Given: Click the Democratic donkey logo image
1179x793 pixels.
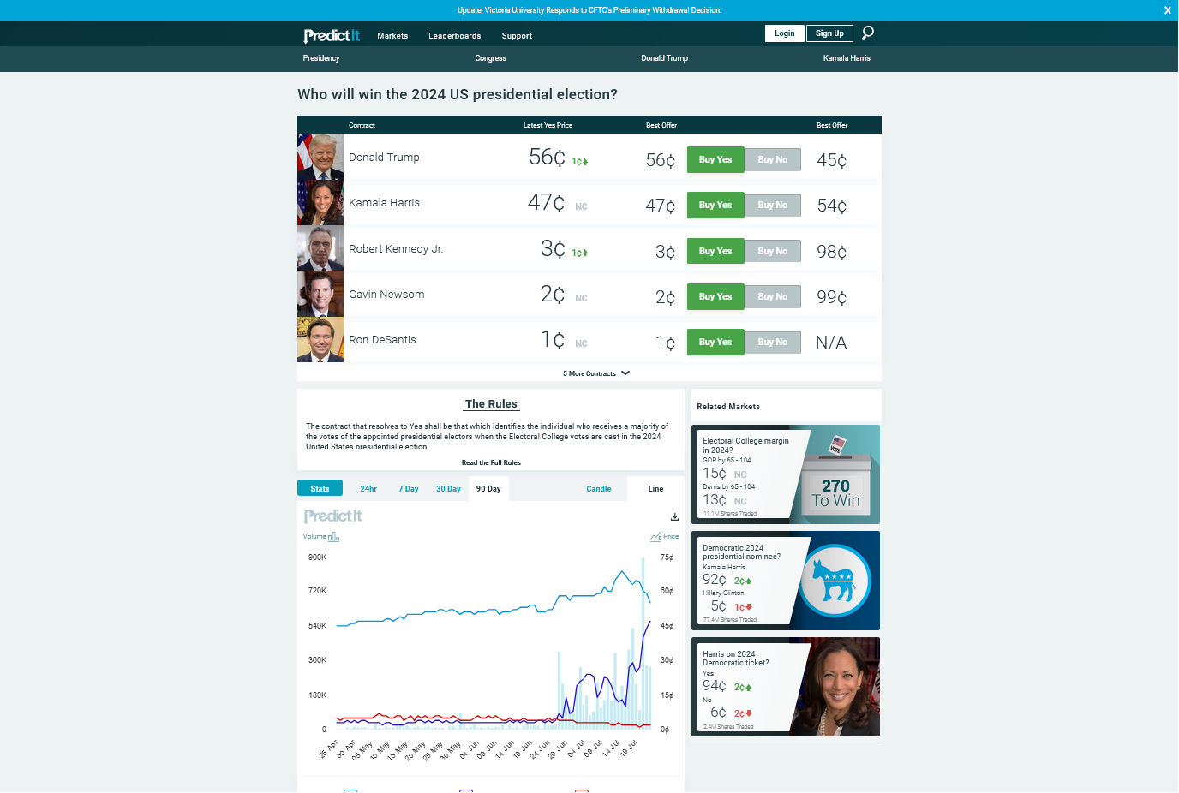Looking at the screenshot, I should coord(835,581).
